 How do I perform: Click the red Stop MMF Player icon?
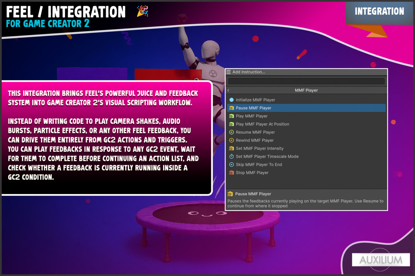[231, 172]
